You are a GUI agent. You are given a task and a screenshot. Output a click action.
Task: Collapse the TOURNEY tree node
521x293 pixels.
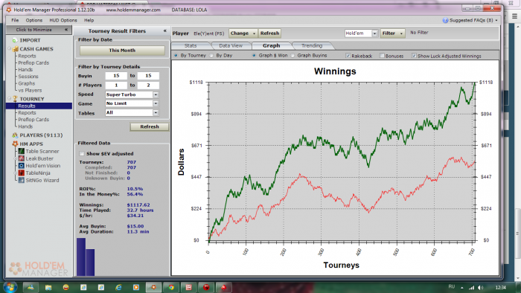(x=9, y=99)
